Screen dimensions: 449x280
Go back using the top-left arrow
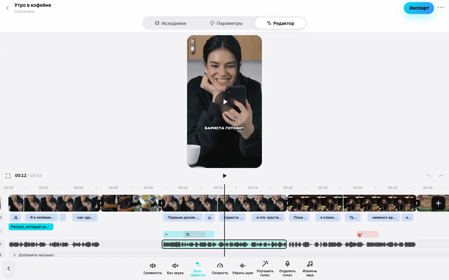[7, 8]
